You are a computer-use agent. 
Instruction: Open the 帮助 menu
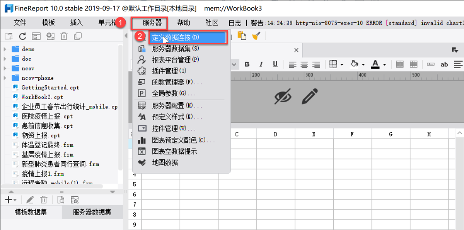(184, 23)
